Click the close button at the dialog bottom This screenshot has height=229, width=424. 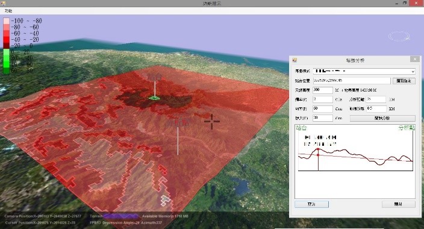pyautogui.click(x=398, y=204)
